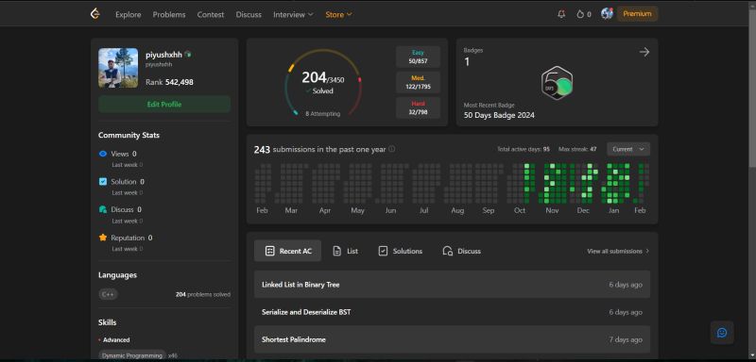Image resolution: width=756 pixels, height=362 pixels.
Task: Click the streak flame icon
Action: coord(580,14)
